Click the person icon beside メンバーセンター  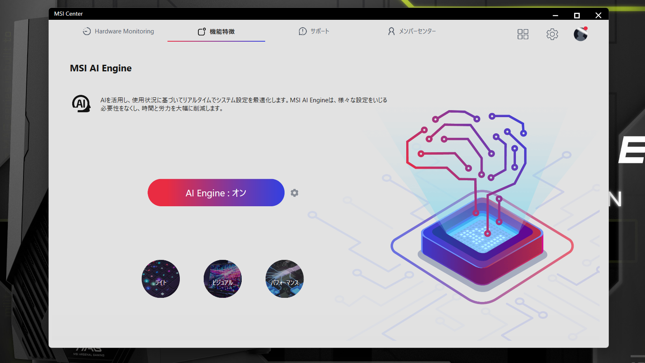point(391,31)
